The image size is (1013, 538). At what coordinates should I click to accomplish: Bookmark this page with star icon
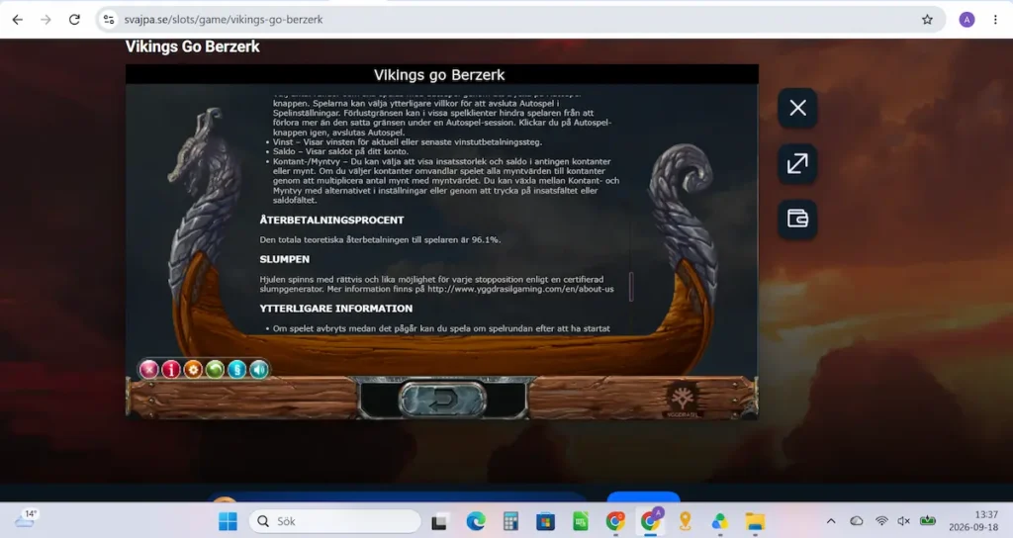pos(927,20)
